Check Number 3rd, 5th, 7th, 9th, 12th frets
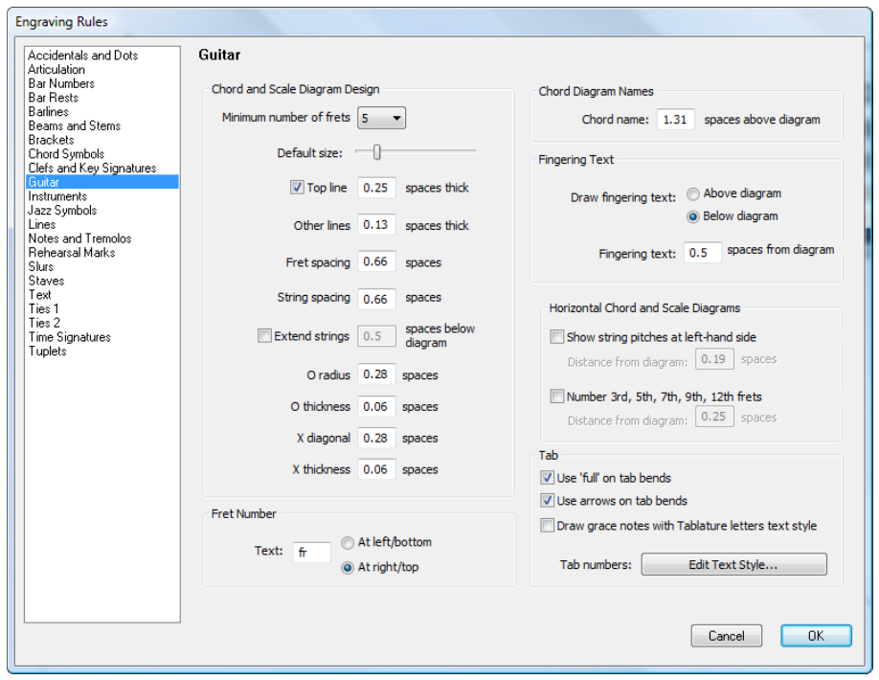The image size is (879, 680). (557, 397)
